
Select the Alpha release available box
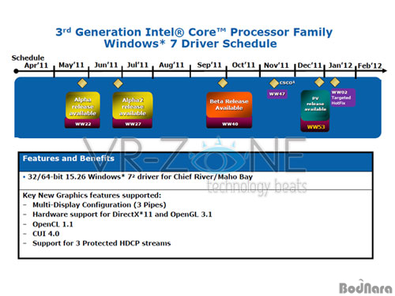[83, 106]
